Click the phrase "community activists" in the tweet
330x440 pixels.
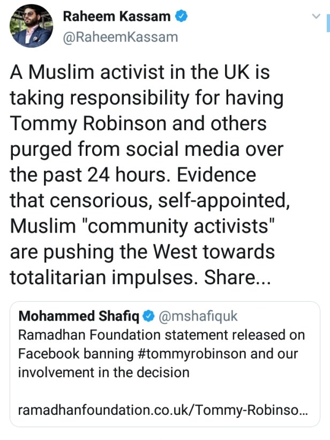click(179, 226)
